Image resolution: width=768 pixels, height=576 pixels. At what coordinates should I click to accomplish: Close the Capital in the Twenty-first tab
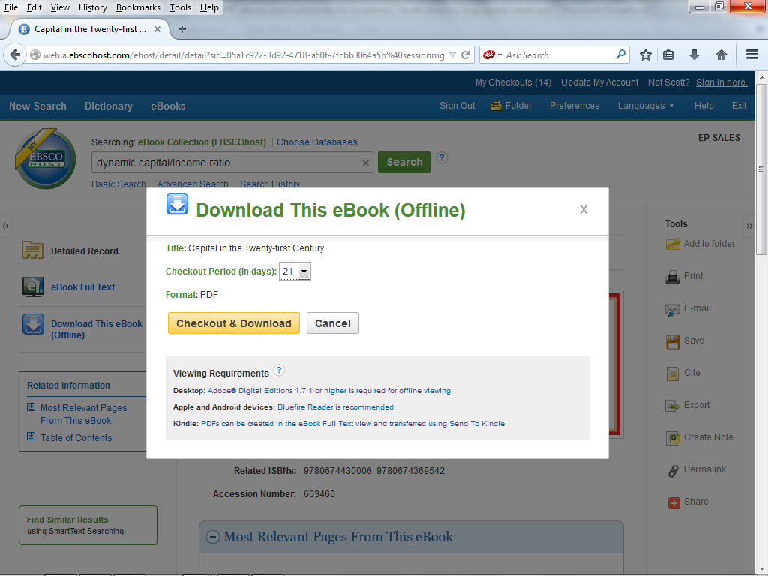tap(157, 29)
